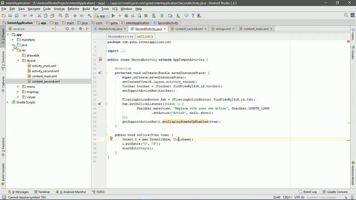This screenshot has width=356, height=200.
Task: Expand the mipmap folder arrow
Action: pyautogui.click(x=18, y=92)
